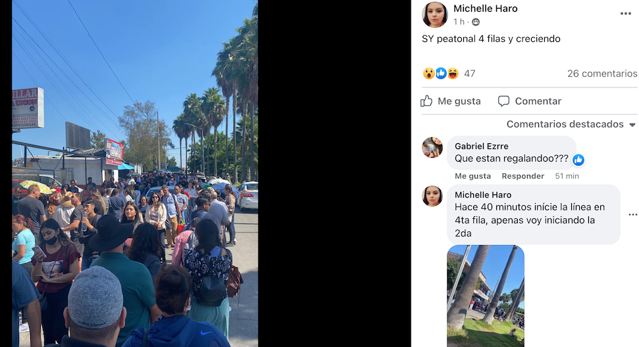Open Michelle Haro's profile name link at top
This screenshot has height=347, width=639.
click(486, 9)
